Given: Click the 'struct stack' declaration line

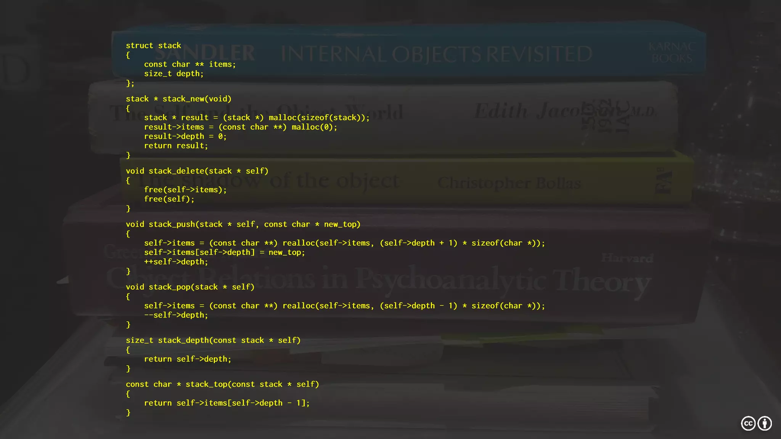Looking at the screenshot, I should pos(153,46).
